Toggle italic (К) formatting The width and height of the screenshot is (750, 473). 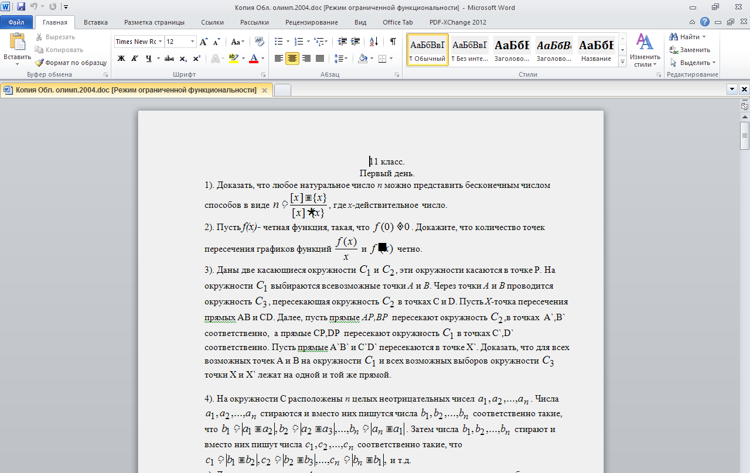[x=135, y=59]
